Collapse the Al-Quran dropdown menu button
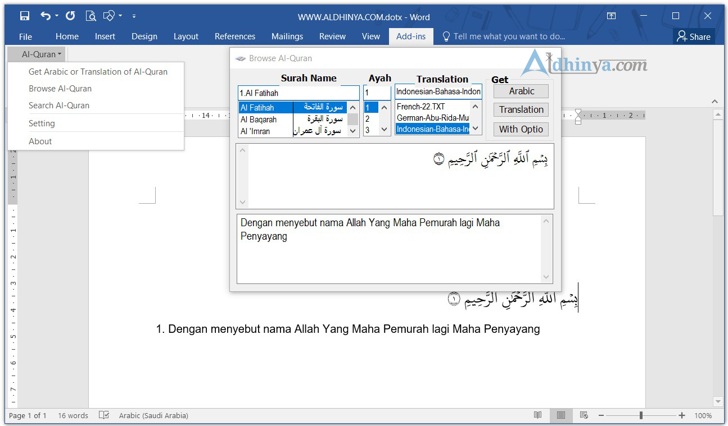728x426 pixels. (x=37, y=54)
